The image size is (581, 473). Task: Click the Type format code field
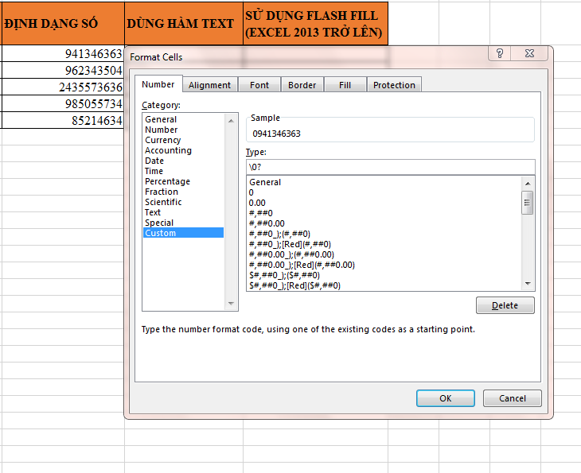click(x=390, y=166)
